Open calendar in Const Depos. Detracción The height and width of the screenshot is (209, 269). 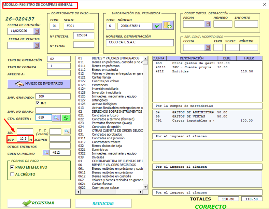[208, 24]
